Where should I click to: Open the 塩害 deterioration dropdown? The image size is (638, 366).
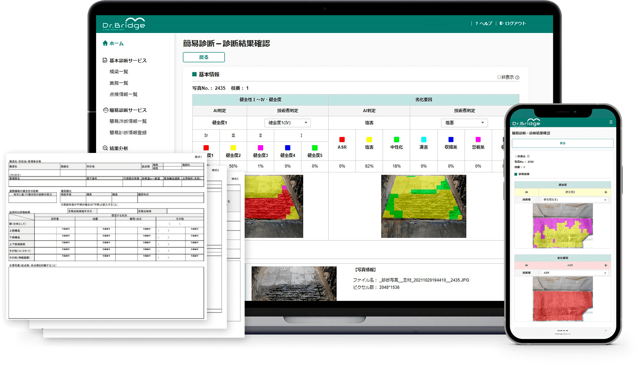tap(464, 122)
